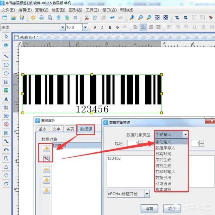Choose 随机生成 from dropdown list

[x=171, y=166]
